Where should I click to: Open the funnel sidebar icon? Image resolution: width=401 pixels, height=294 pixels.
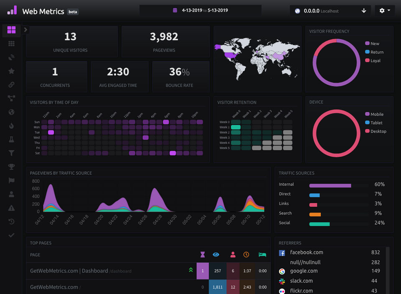pyautogui.click(x=11, y=153)
